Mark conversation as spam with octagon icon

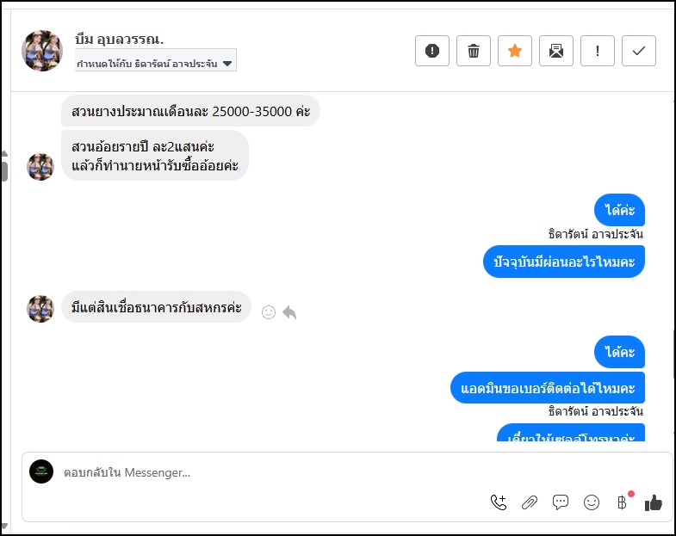[x=432, y=51]
